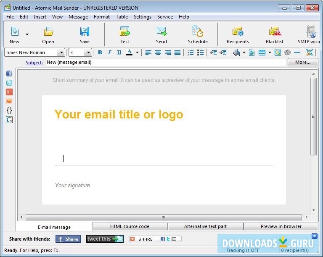The width and height of the screenshot is (323, 257).
Task: Click the last formatting toolbar icon
Action: [x=310, y=52]
